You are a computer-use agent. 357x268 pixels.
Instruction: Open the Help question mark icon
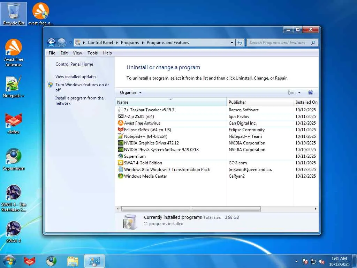311,92
